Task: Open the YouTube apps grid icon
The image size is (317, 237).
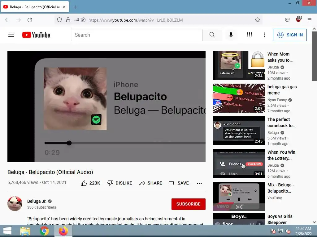Action: [250, 35]
